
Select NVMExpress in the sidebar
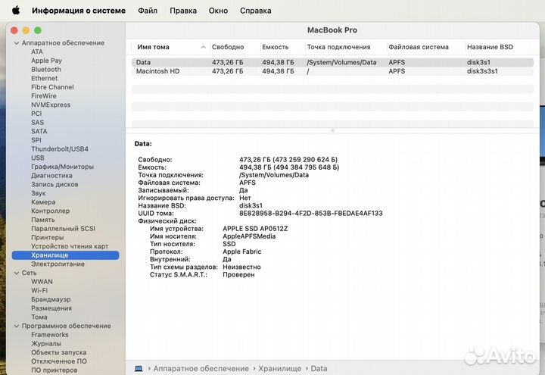(x=51, y=105)
